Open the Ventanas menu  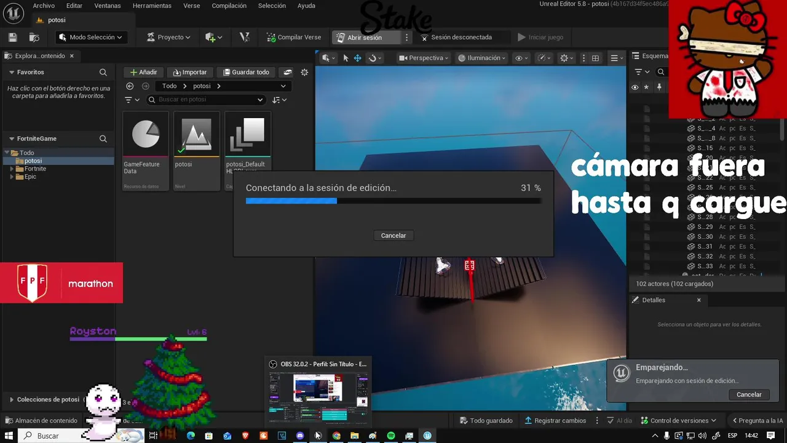pos(108,6)
